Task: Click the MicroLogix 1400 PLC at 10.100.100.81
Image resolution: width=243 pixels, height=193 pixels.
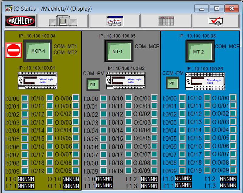Action: click(x=37, y=81)
